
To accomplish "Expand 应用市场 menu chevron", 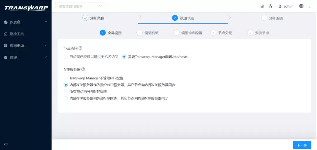I will [x=46, y=46].
